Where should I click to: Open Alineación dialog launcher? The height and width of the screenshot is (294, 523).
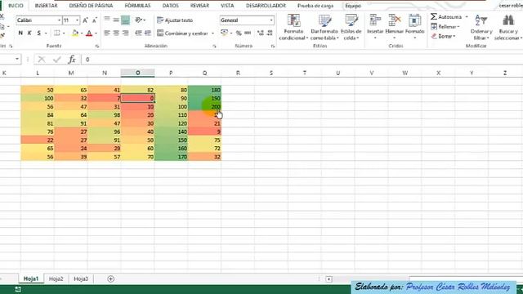(x=214, y=47)
